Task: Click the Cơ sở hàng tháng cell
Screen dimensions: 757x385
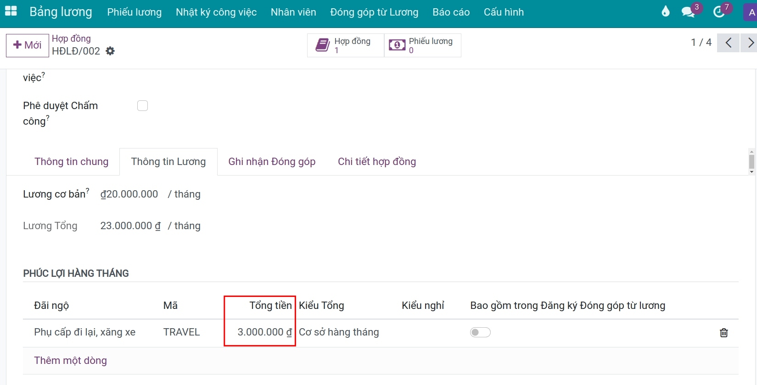Action: tap(339, 332)
